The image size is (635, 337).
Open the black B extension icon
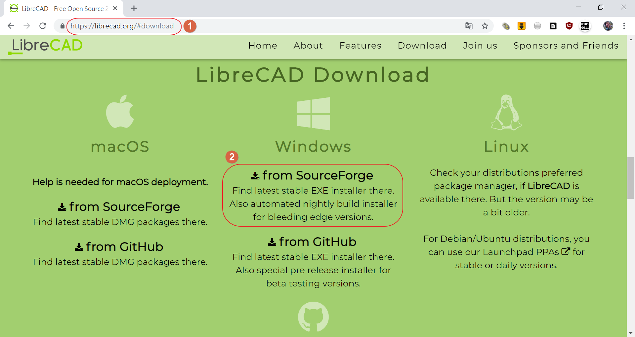[x=553, y=26]
